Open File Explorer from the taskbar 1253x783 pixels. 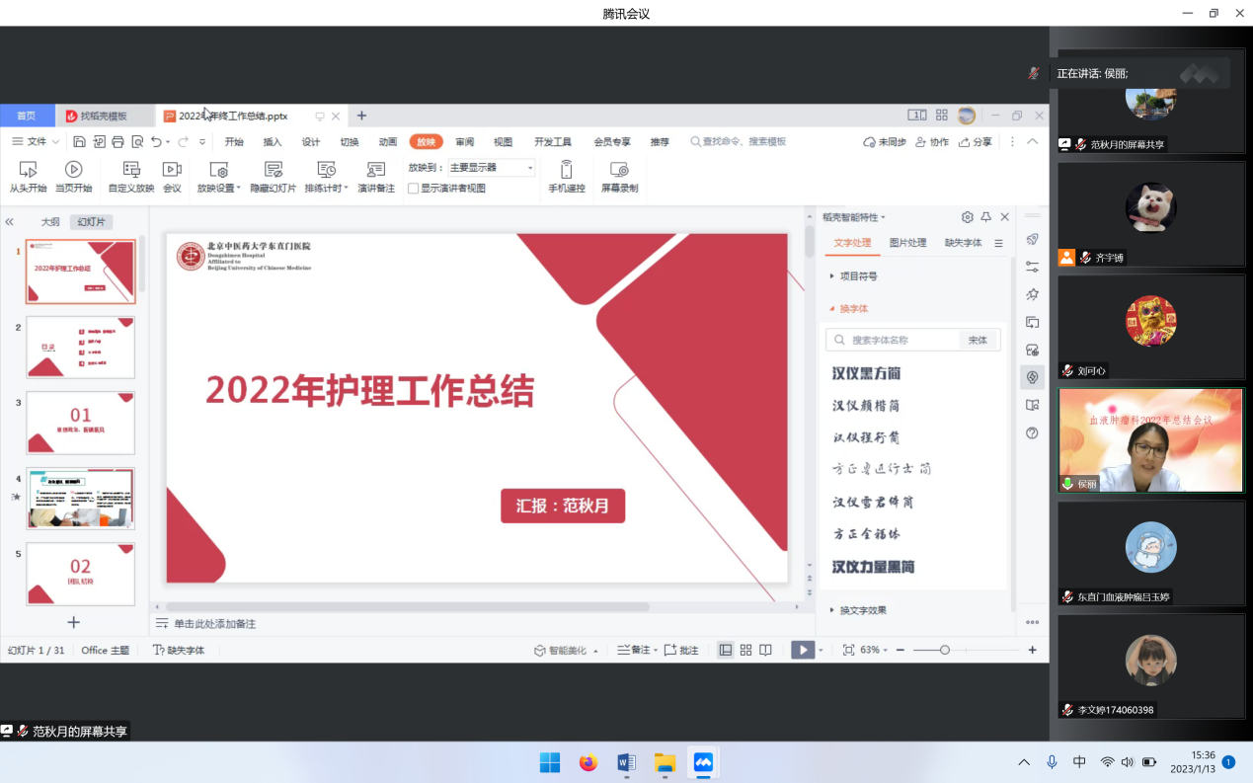[x=665, y=762]
